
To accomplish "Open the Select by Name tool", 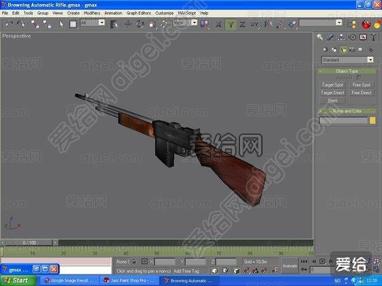I will point(114,24).
